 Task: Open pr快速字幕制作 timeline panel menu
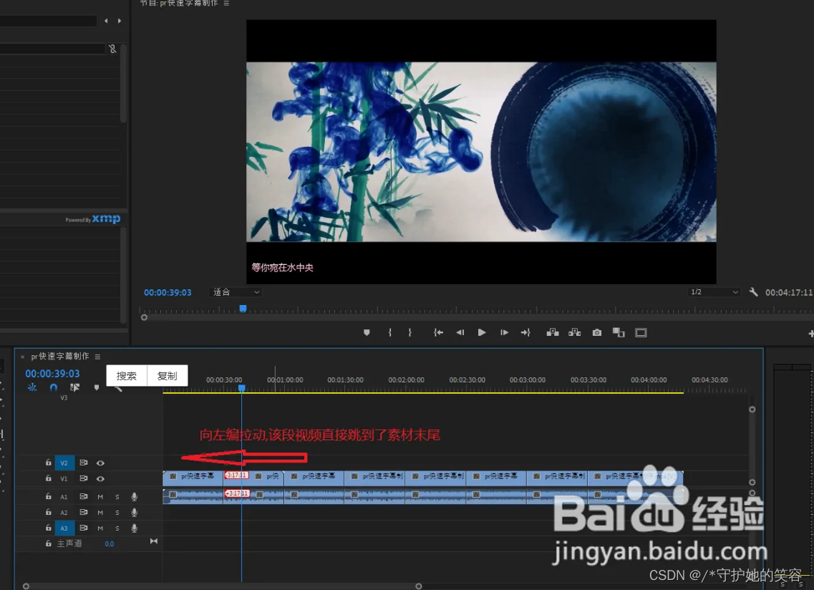[97, 357]
